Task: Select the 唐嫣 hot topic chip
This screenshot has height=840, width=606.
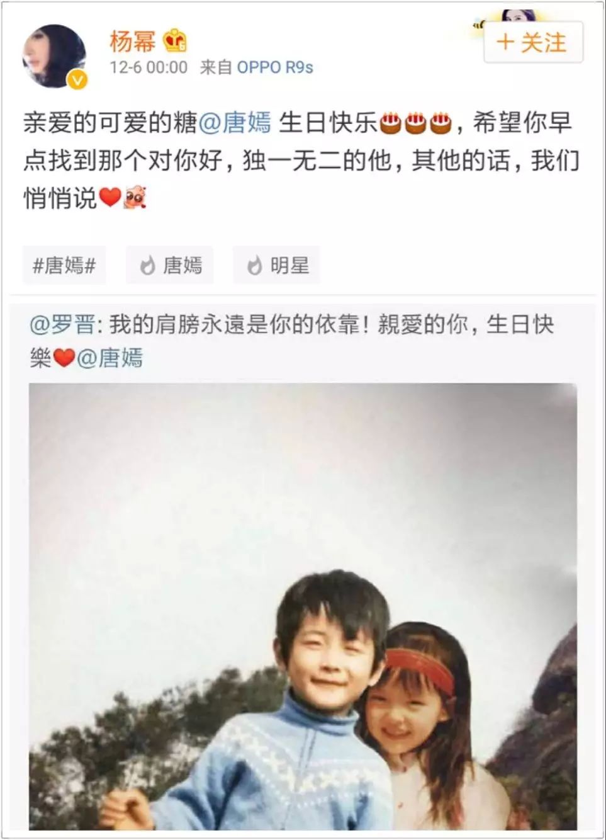Action: (170, 266)
